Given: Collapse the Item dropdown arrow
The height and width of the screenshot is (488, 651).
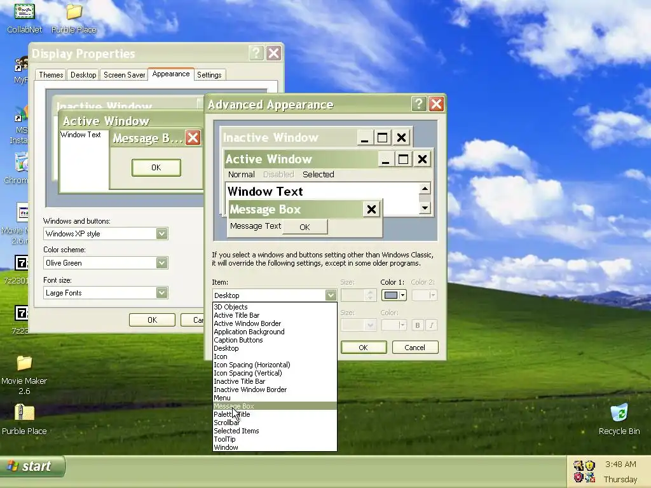Looking at the screenshot, I should click(x=331, y=295).
